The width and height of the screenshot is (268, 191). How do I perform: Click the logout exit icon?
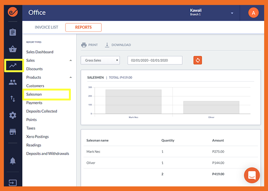click(x=13, y=183)
